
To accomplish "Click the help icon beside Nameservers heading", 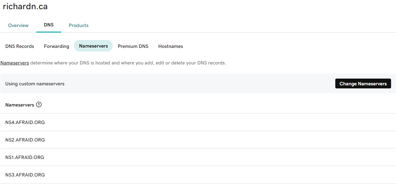I will click(x=39, y=105).
